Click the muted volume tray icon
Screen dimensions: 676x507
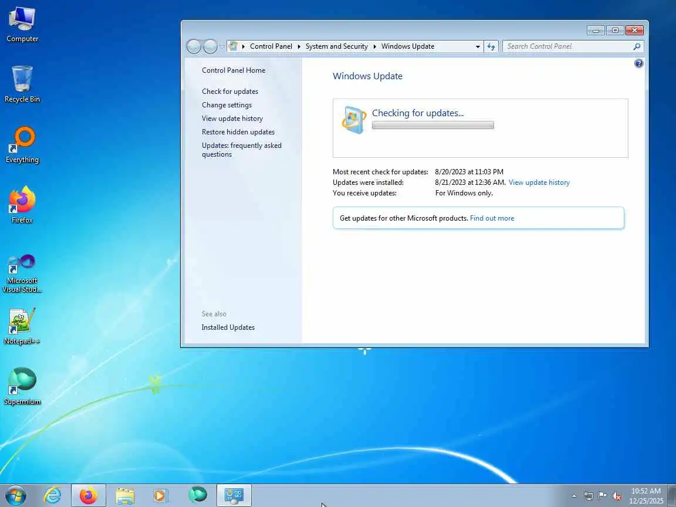pyautogui.click(x=617, y=496)
